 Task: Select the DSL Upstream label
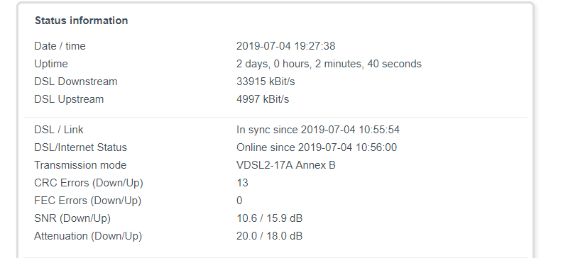69,99
